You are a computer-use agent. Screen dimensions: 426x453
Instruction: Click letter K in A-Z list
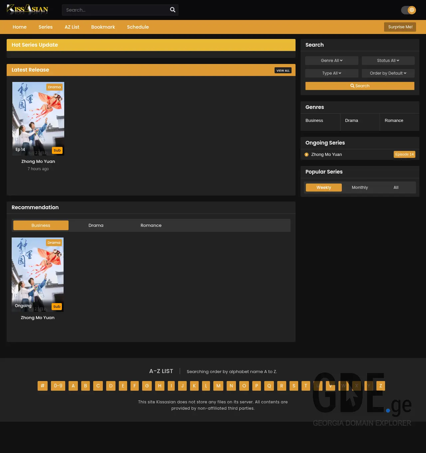(194, 386)
